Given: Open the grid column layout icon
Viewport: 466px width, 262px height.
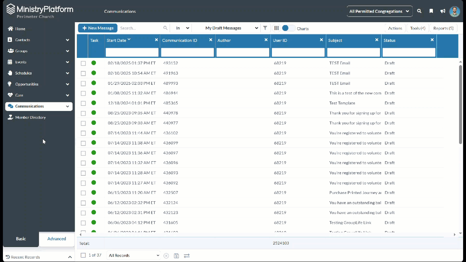Looking at the screenshot, I should pyautogui.click(x=276, y=28).
